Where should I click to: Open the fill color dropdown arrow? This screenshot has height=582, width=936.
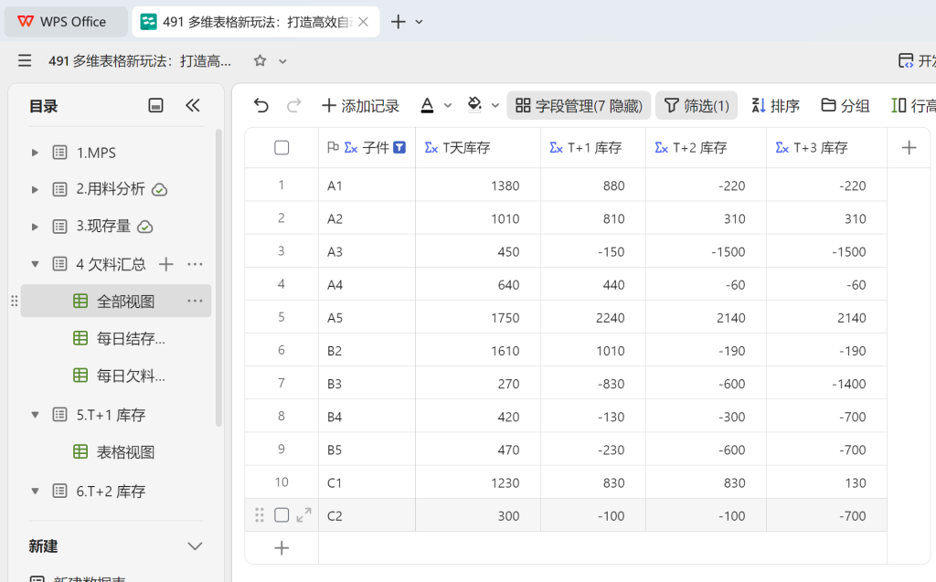point(495,106)
